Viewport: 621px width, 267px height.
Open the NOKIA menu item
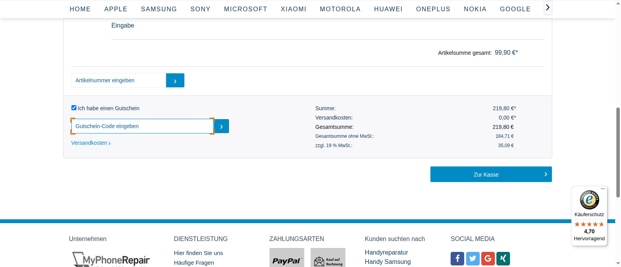click(475, 9)
